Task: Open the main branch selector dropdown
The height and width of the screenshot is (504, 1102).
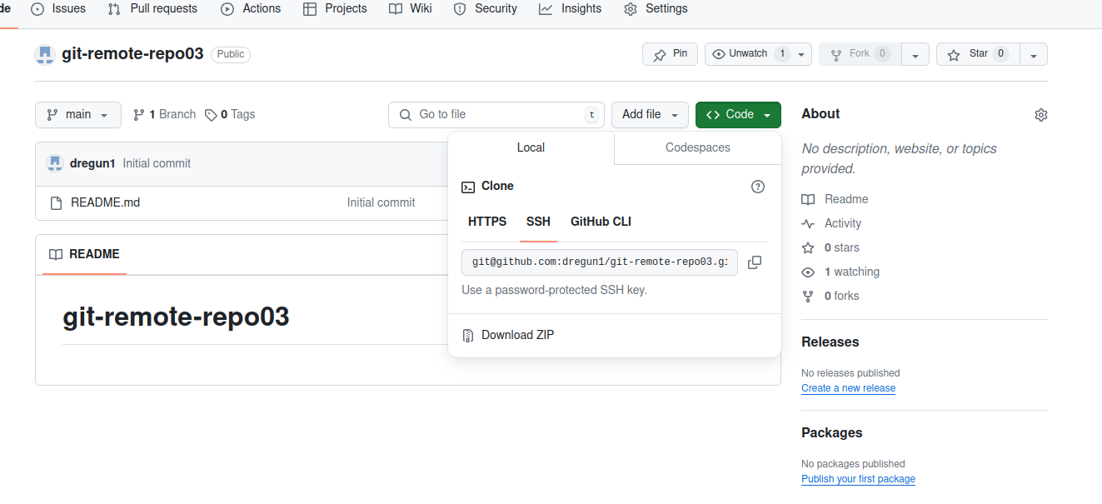Action: [x=78, y=115]
